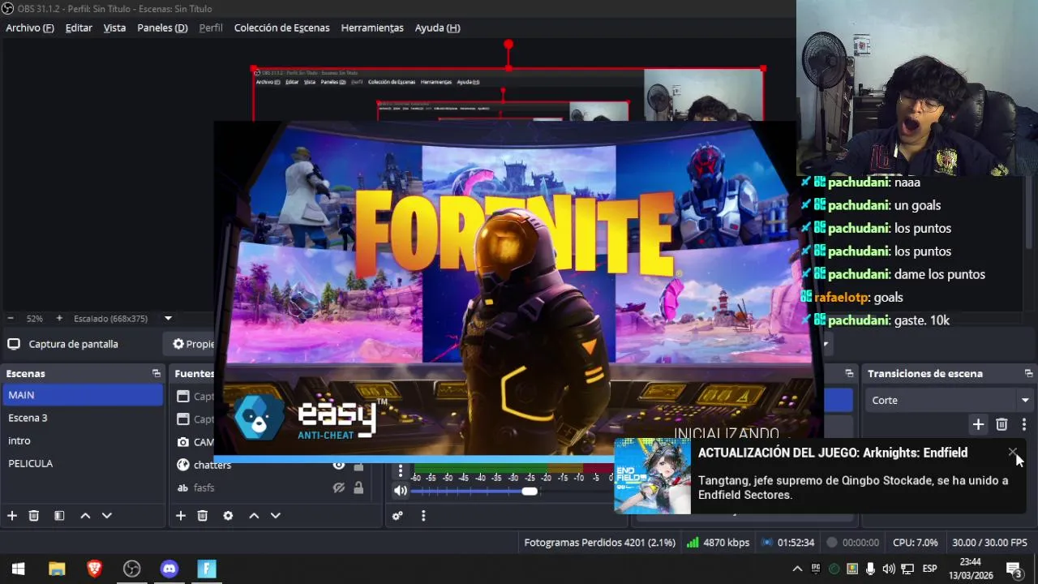Screen dimensions: 1038x584
Task: Show the fasfs source with crossed eye
Action: (x=339, y=487)
